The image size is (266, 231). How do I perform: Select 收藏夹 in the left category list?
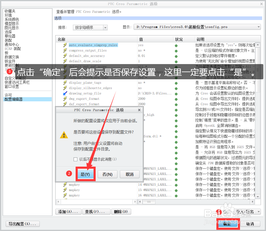(10, 11)
